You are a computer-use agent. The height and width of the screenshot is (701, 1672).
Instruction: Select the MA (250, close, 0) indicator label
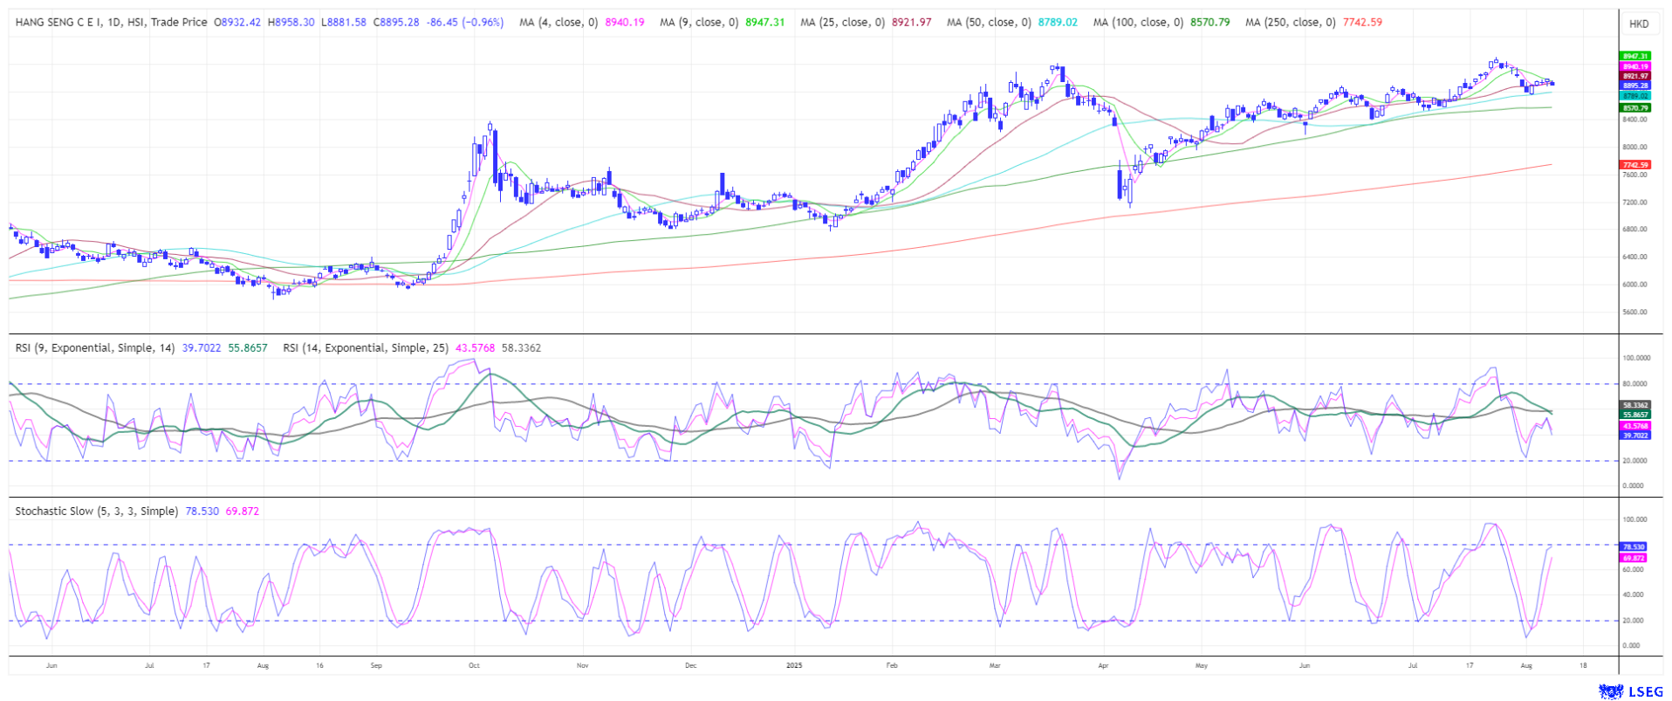(x=1290, y=22)
